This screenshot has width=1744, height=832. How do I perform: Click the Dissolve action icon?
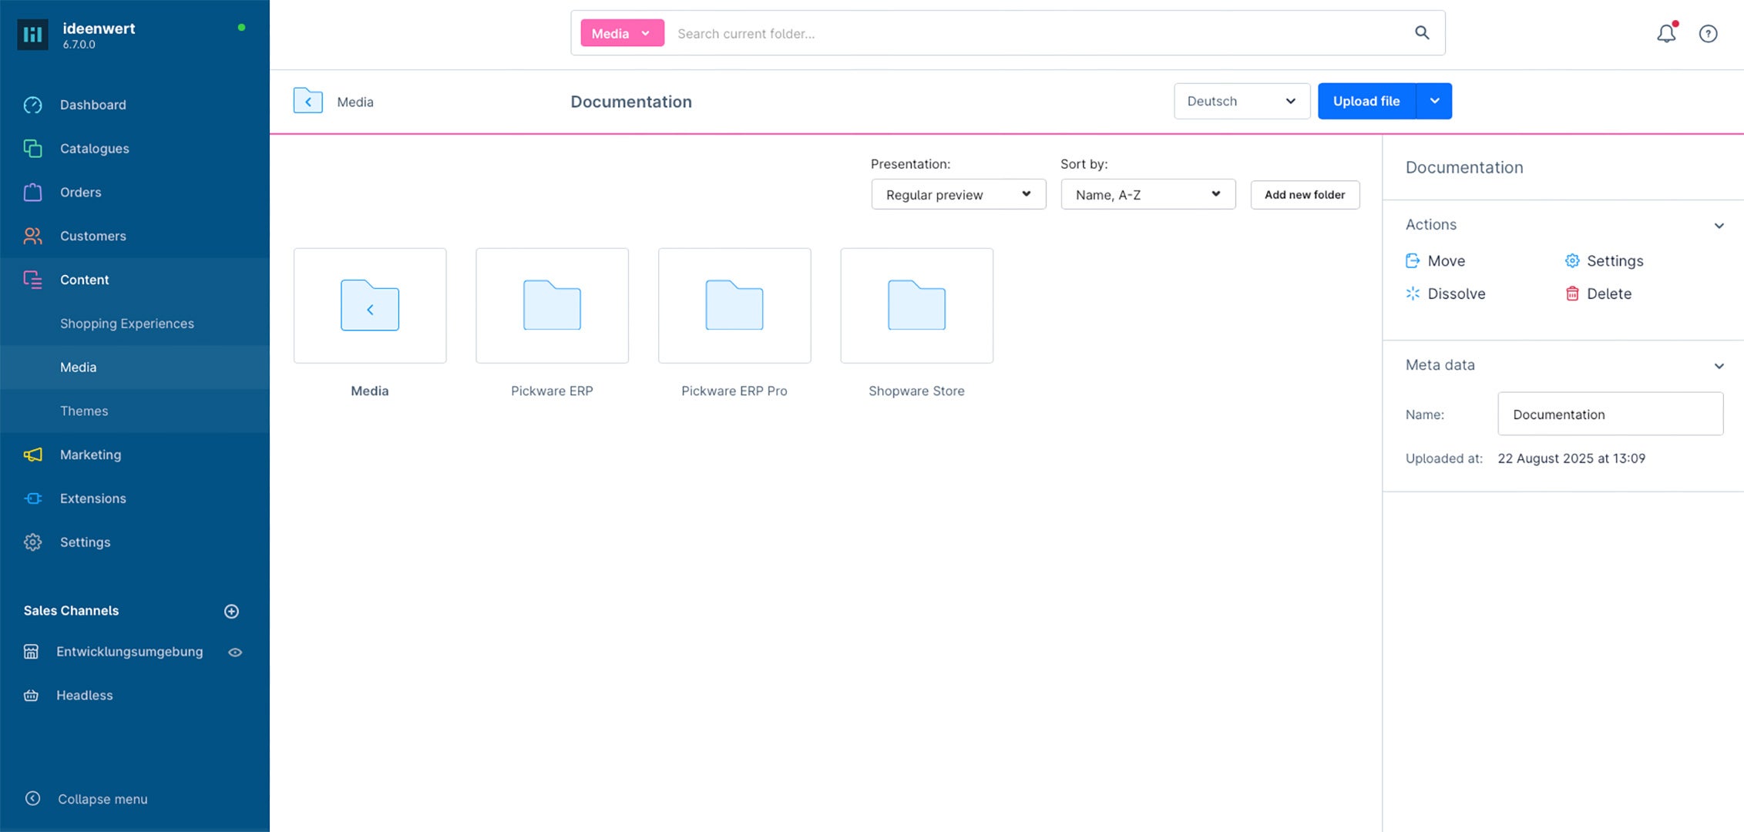(1413, 294)
